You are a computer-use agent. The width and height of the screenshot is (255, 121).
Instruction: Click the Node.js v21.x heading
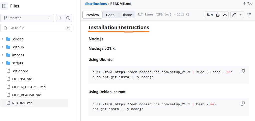(x=102, y=49)
